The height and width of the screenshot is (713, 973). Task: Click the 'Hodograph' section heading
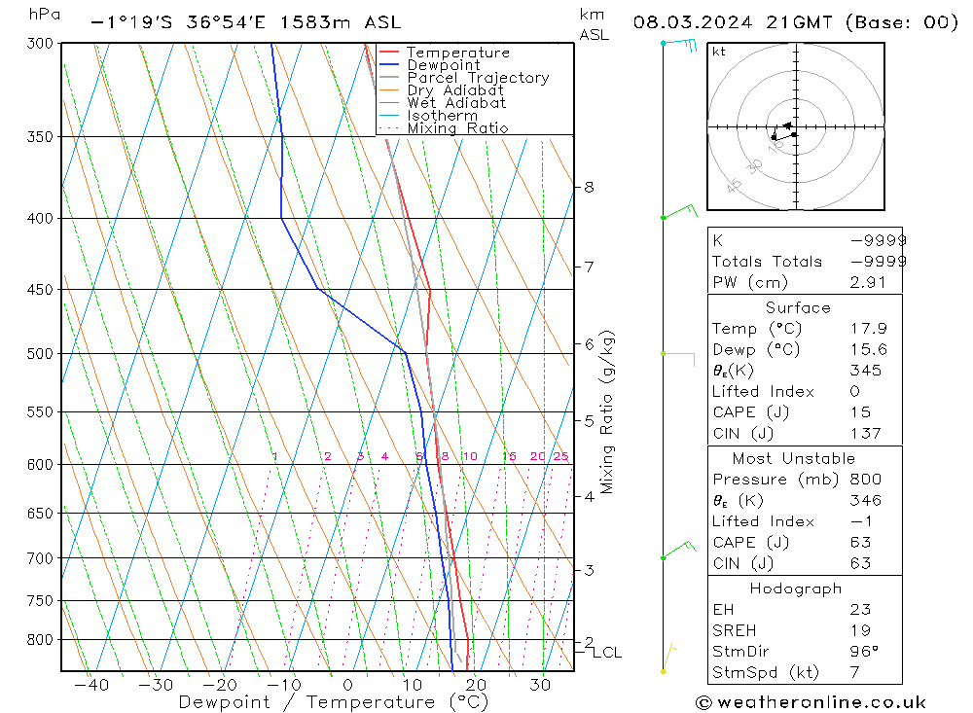click(x=796, y=588)
